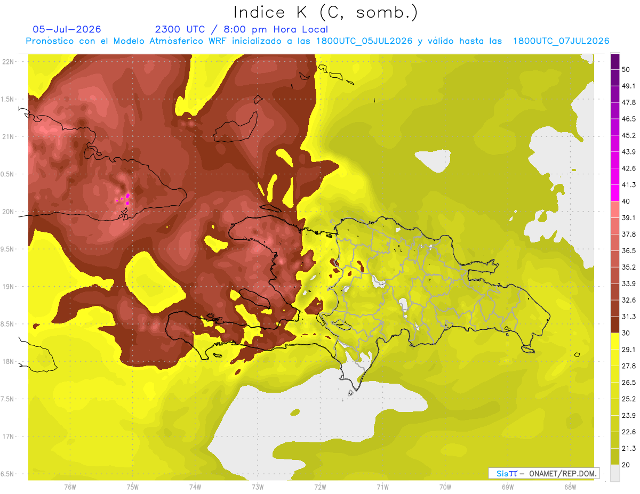Click the latitude label "22N"

[x=9, y=61]
